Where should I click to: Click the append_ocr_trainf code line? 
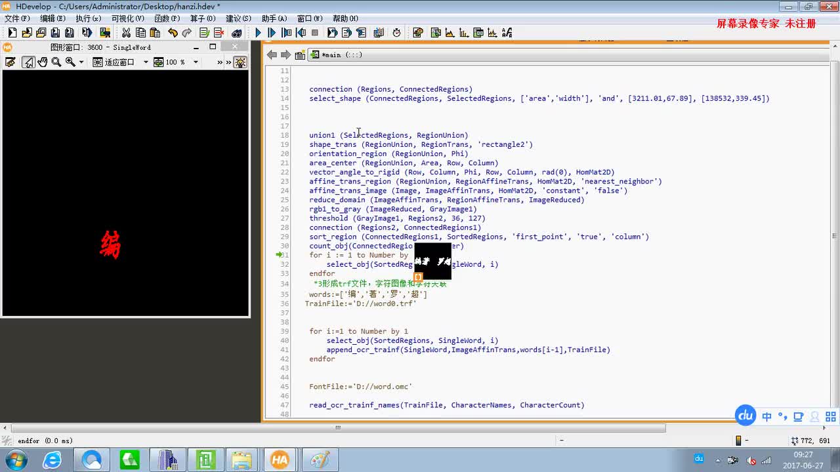tap(469, 349)
